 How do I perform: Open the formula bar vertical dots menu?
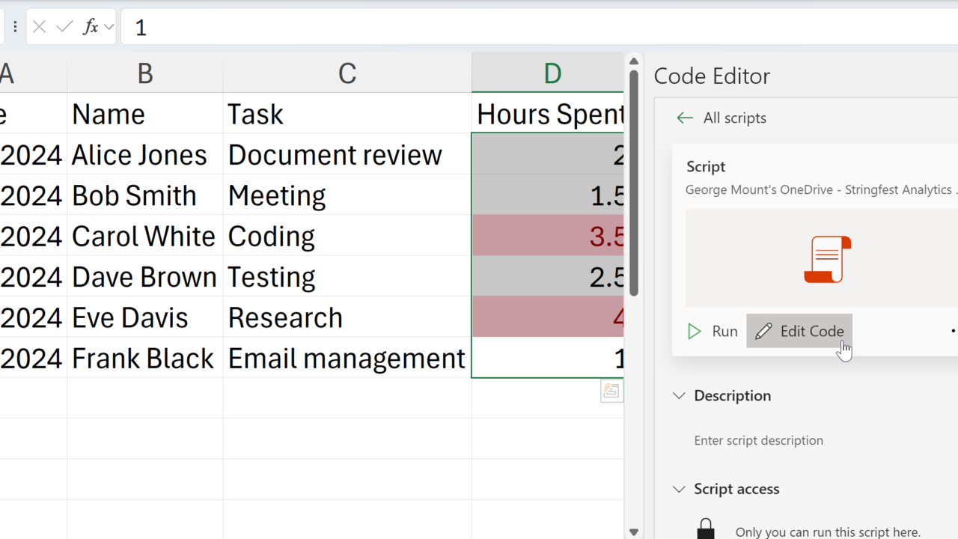15,28
